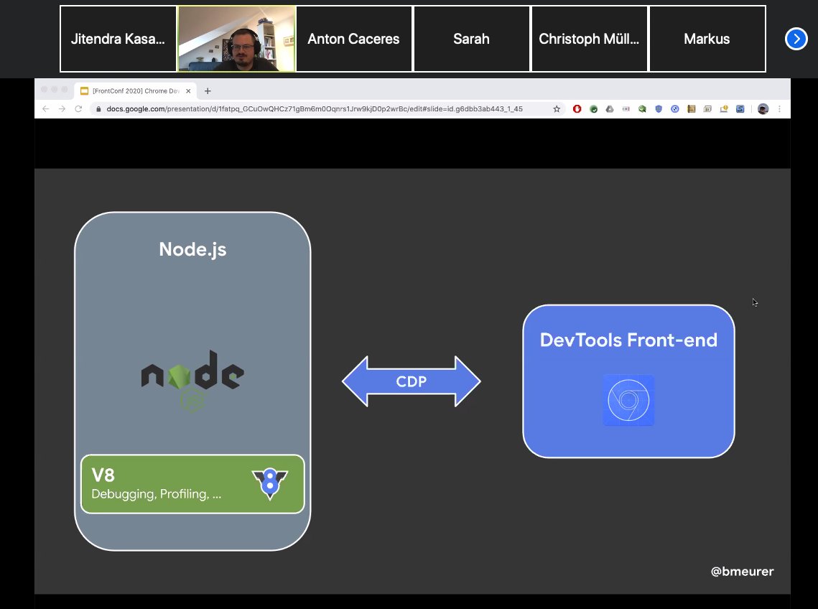This screenshot has height=609, width=818.
Task: Open Chrome three-dot menu
Action: coord(779,108)
